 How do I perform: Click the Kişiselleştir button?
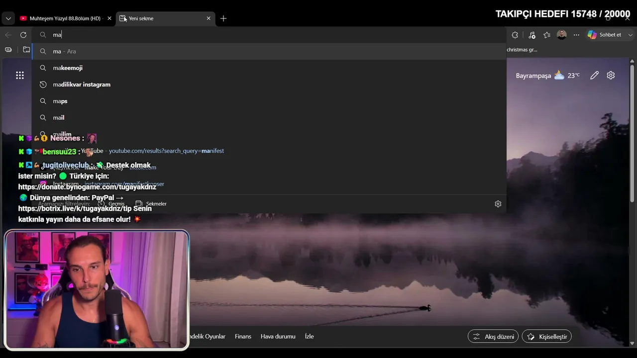[547, 337]
